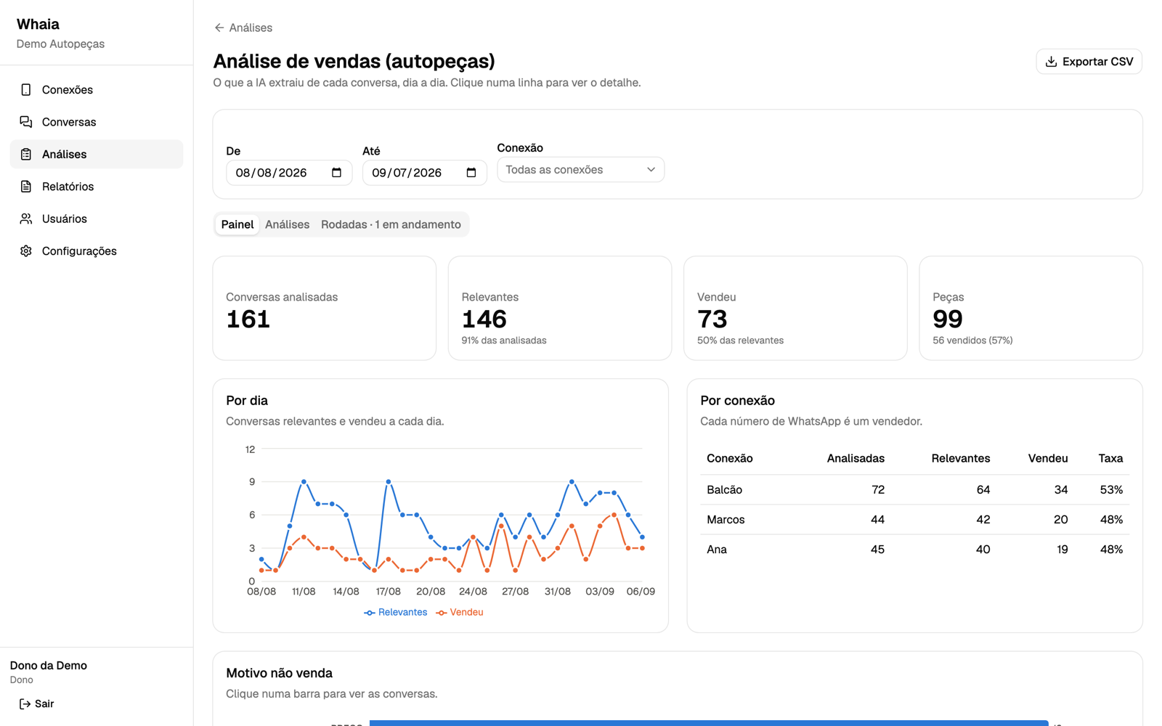Click the '91% das analisadas' text

click(x=504, y=340)
